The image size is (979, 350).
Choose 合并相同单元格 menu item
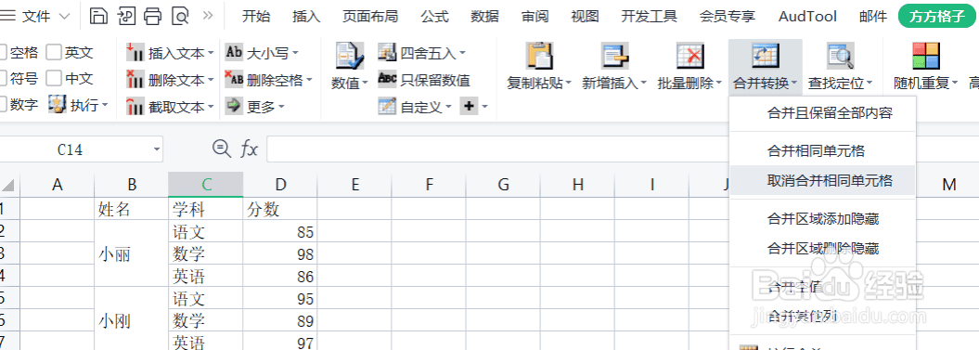(822, 150)
